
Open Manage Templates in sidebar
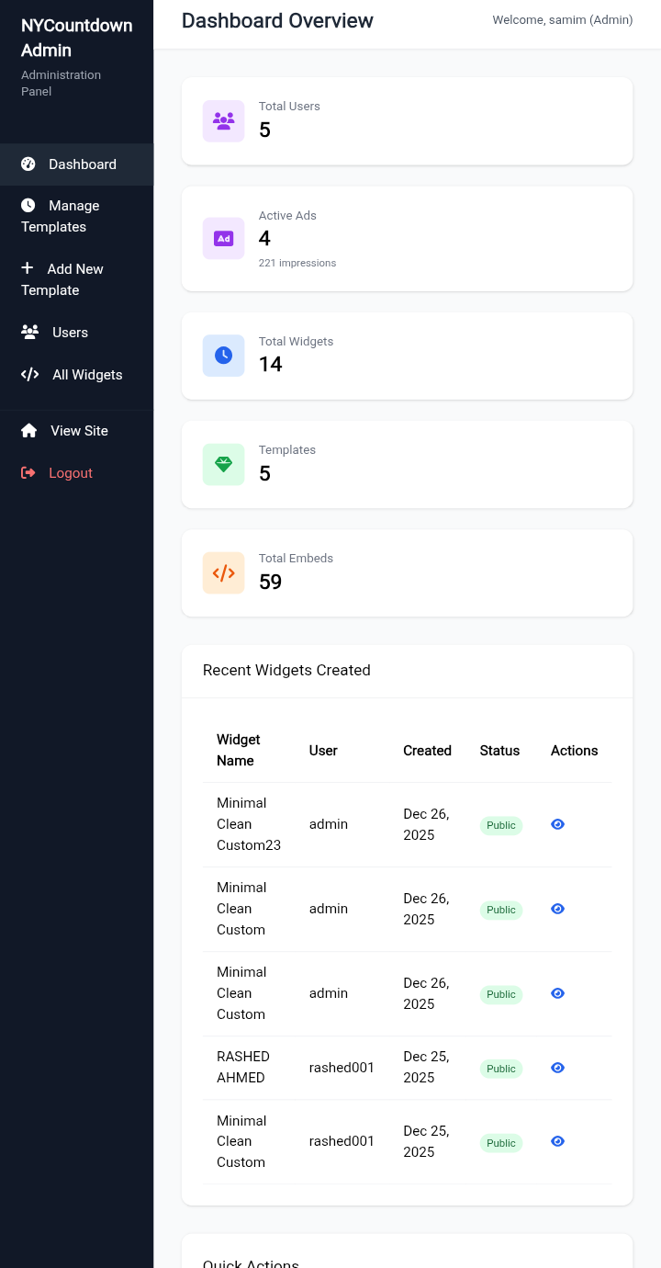76,216
